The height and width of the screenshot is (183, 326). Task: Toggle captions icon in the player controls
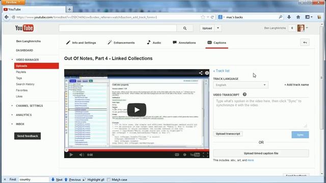pyautogui.click(x=177, y=155)
